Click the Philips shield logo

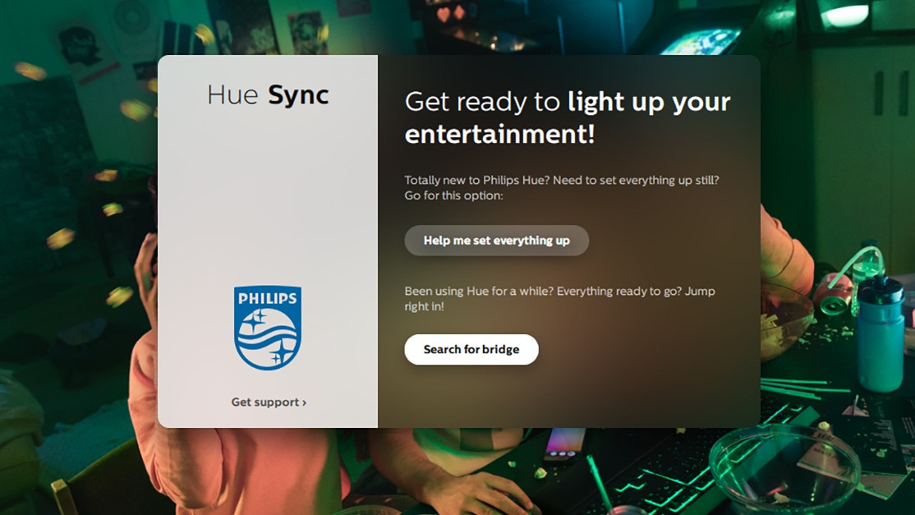point(268,328)
